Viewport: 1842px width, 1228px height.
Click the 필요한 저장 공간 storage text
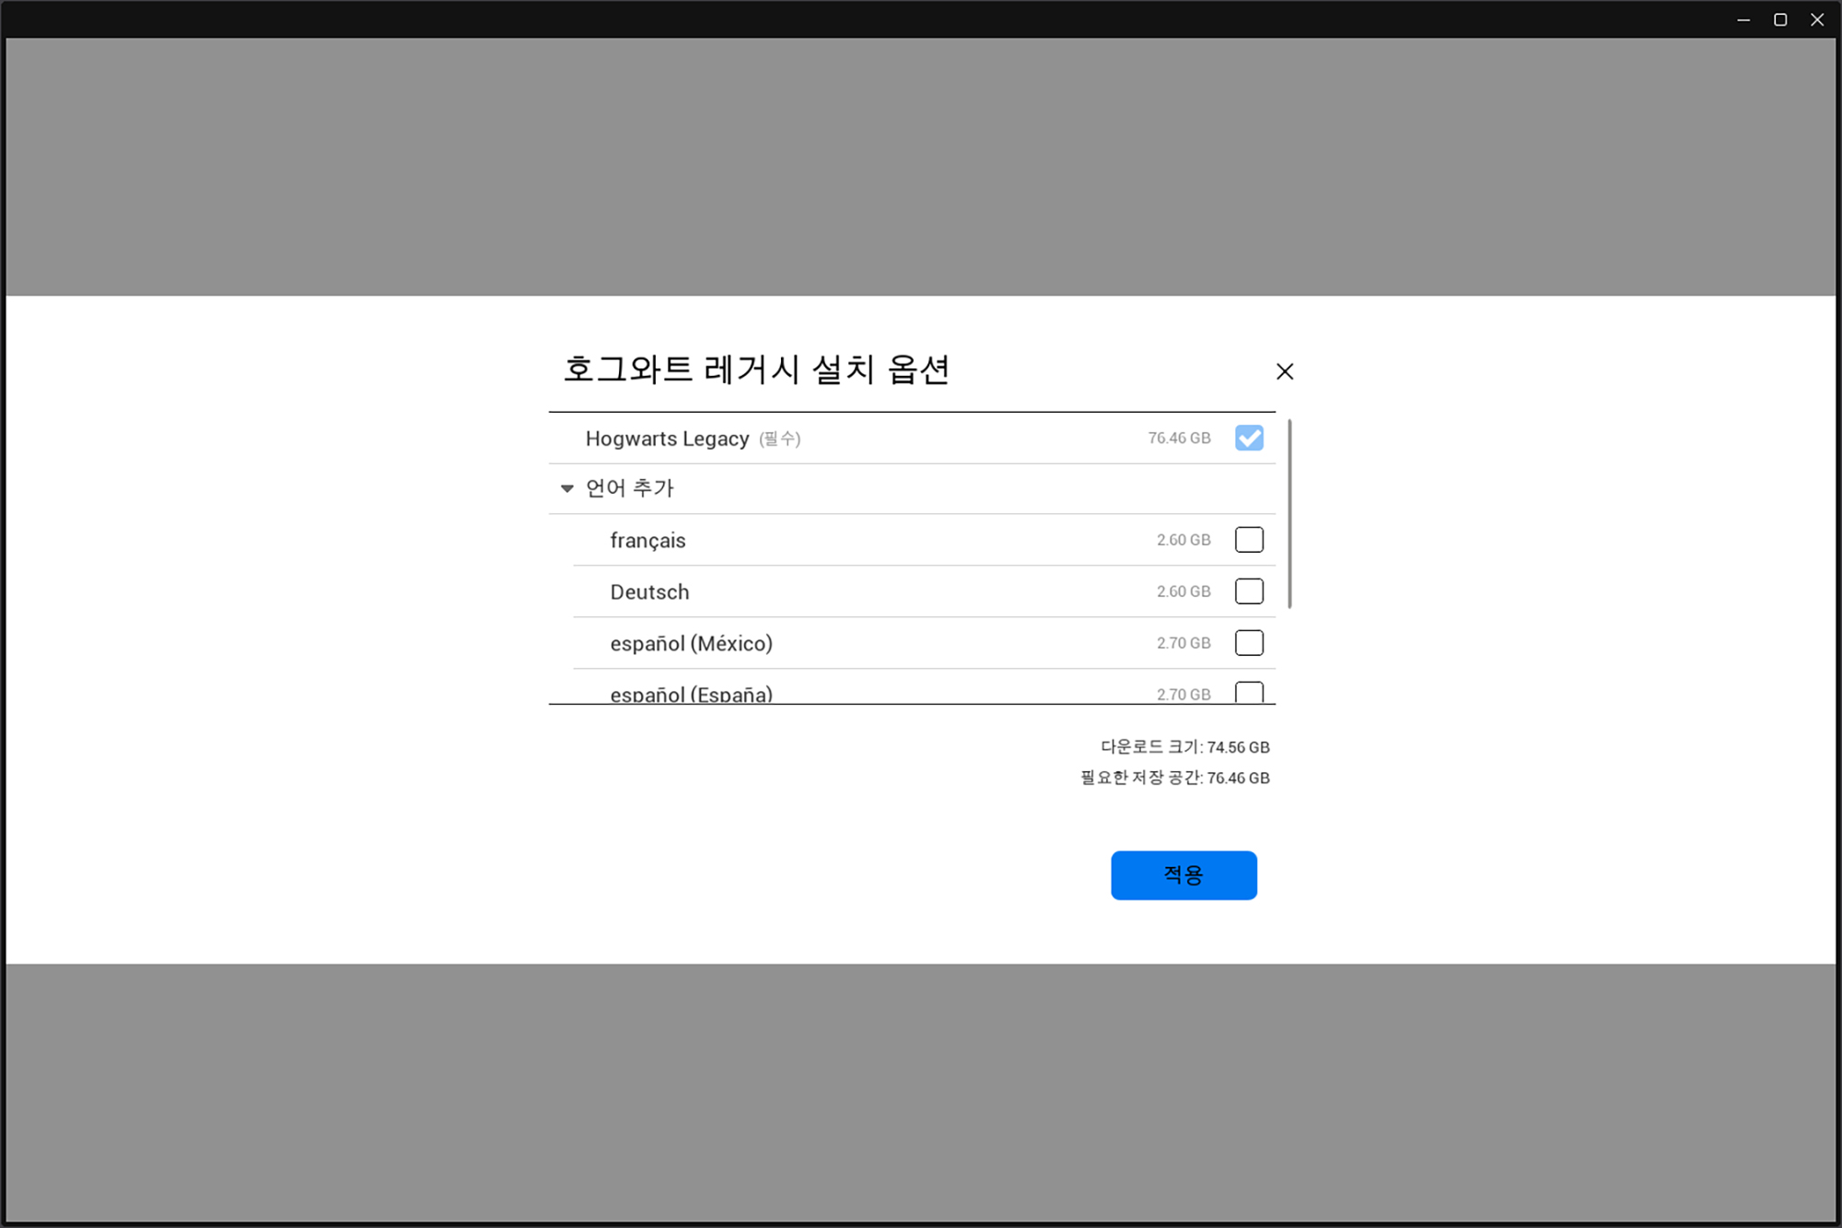1174,778
